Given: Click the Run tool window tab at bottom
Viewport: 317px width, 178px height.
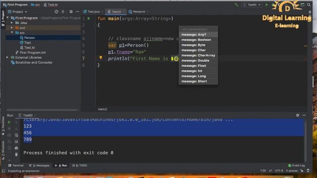Looking at the screenshot, I should click(61, 166).
